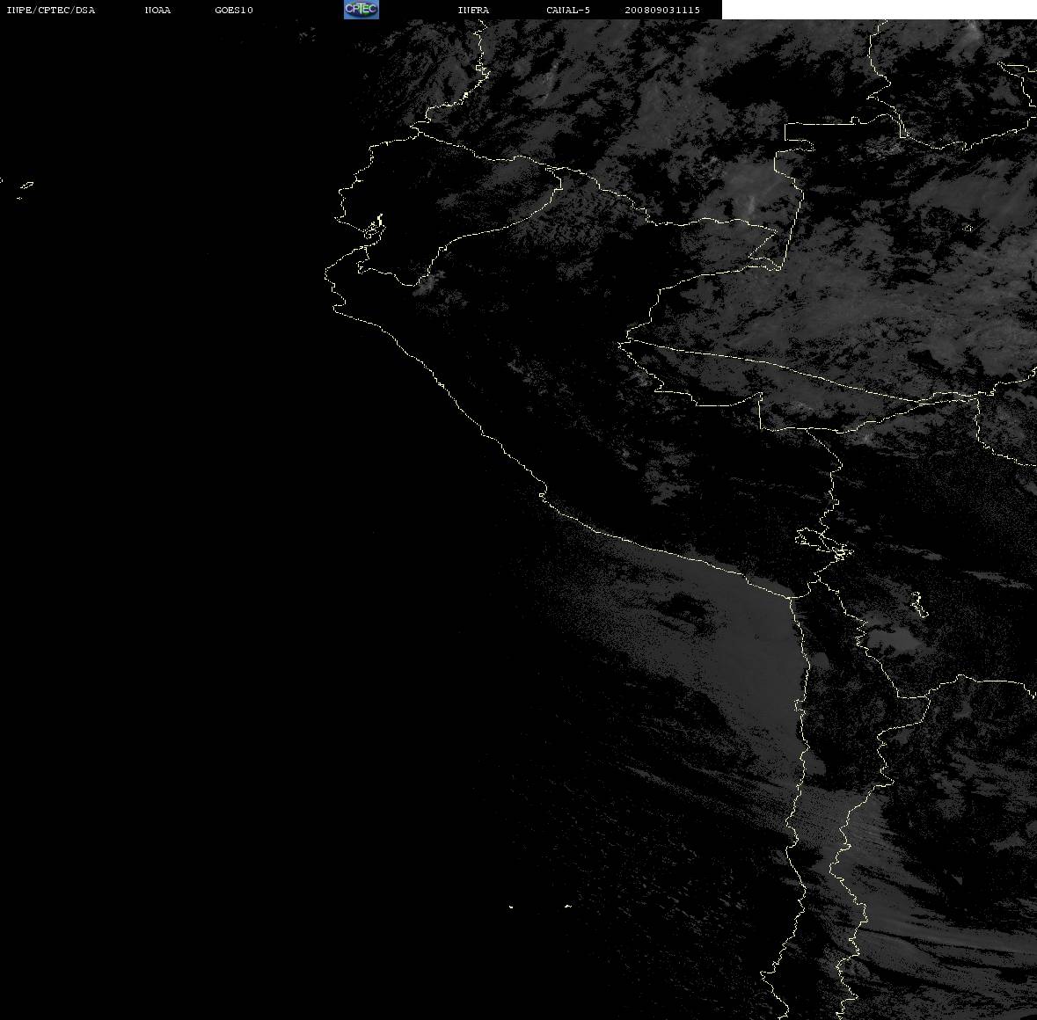Click the island outline in the Gulf of Guayaquil

pos(374,228)
